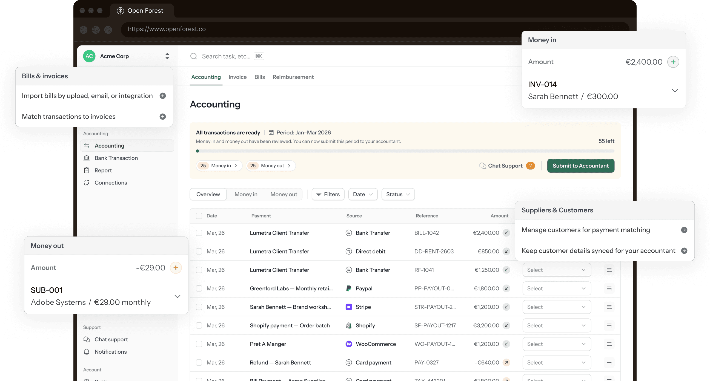Viewport: 710px width, 381px height.
Task: Check the RF-1041 transaction row
Action: (x=199, y=270)
